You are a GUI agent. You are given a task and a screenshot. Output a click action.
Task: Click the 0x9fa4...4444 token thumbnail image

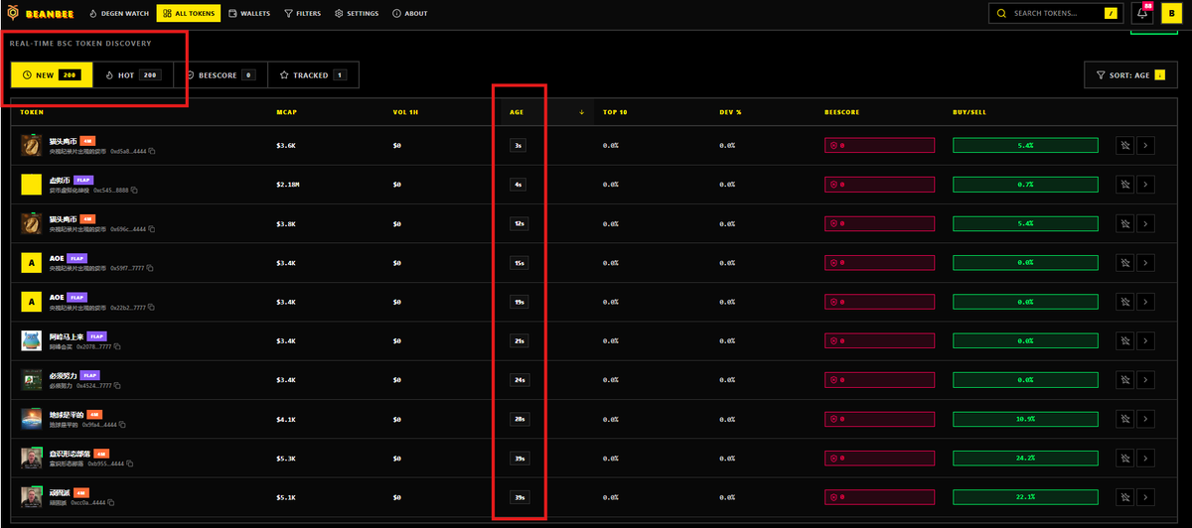pos(31,419)
